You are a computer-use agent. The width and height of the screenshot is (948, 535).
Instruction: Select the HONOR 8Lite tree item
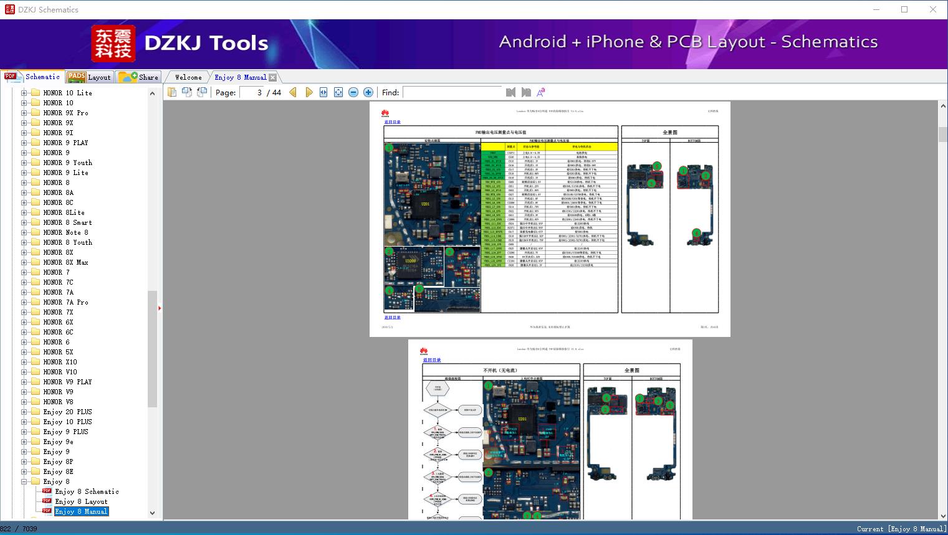point(64,212)
